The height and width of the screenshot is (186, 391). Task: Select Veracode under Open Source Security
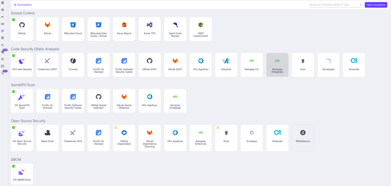pyautogui.click(x=277, y=138)
